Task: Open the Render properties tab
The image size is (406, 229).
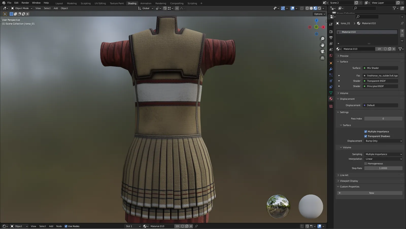Action: [331, 32]
